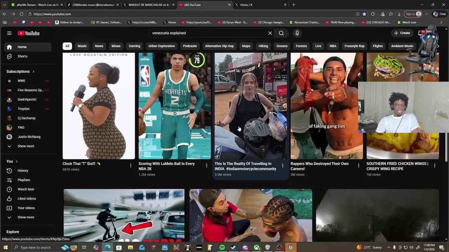The width and height of the screenshot is (449, 252).
Task: Select the Alternative Hip Hop chip
Action: coord(219,46)
